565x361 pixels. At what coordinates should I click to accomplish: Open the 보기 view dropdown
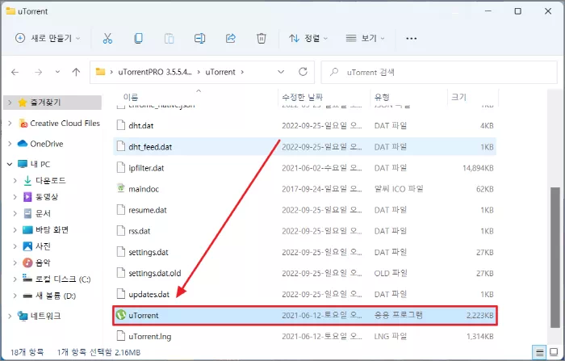[365, 38]
